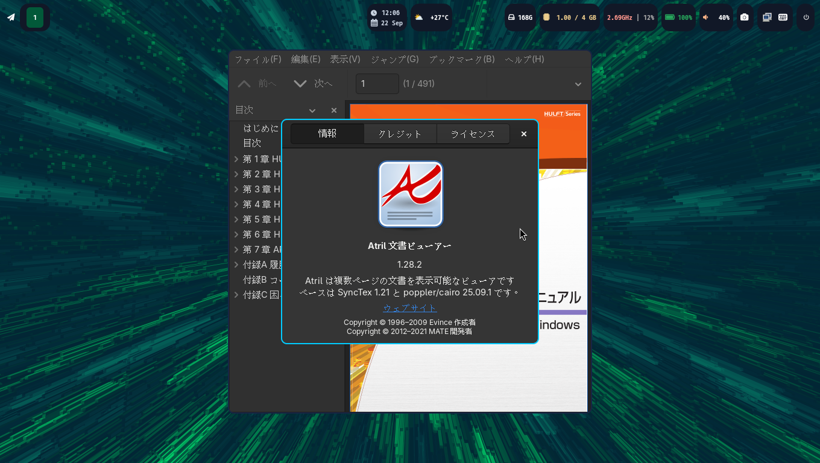
Task: Click the Atril logo in the about dialog
Action: (411, 194)
